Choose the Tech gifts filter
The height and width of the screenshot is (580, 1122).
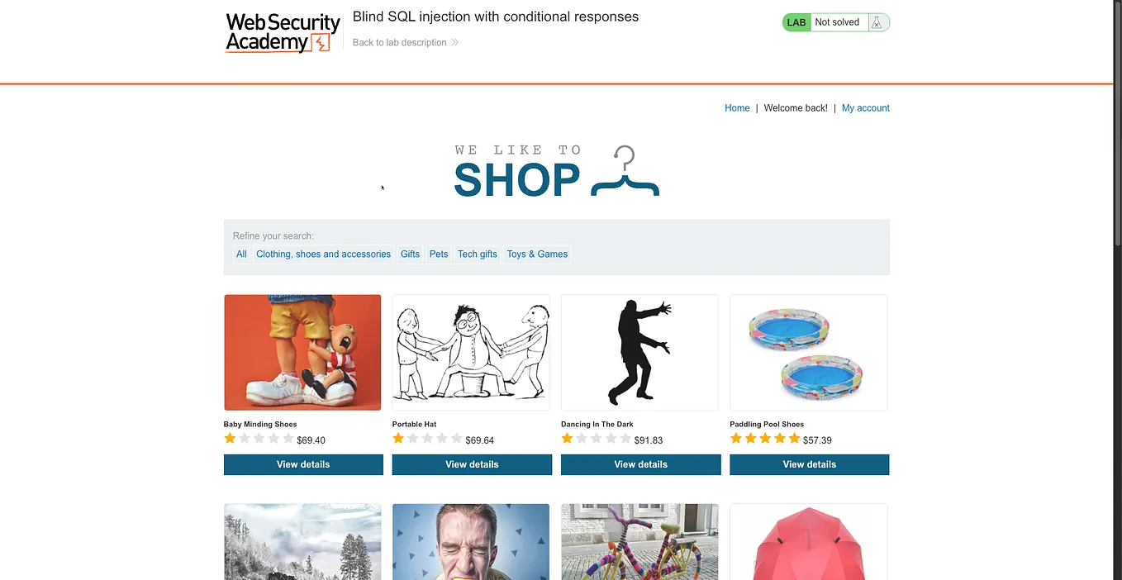[478, 254]
